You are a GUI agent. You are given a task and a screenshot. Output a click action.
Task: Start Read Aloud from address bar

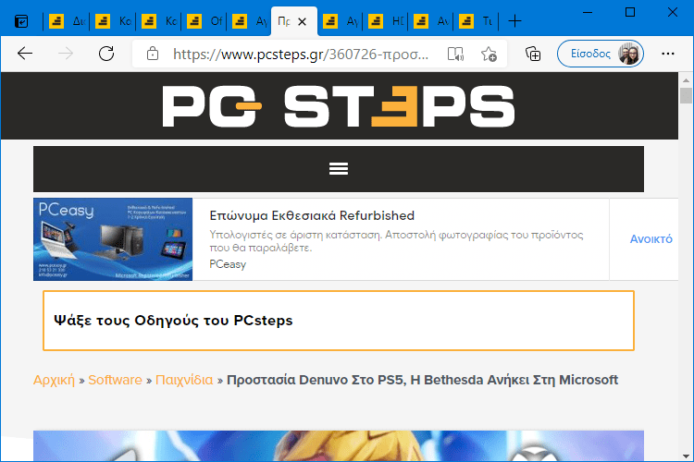455,54
